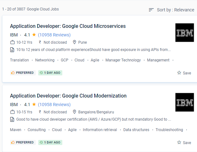Screen dimensions: 197x152
Task: Open Application Developer: Google Cloud Microservices job
Action: tap(68, 26)
